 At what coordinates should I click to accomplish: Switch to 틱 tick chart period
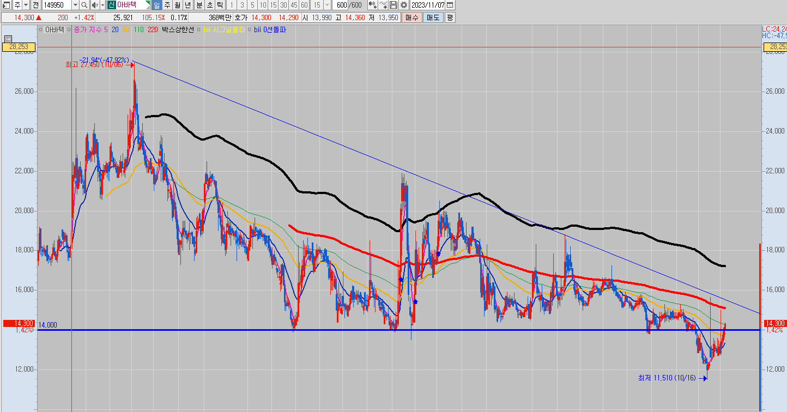(x=220, y=5)
